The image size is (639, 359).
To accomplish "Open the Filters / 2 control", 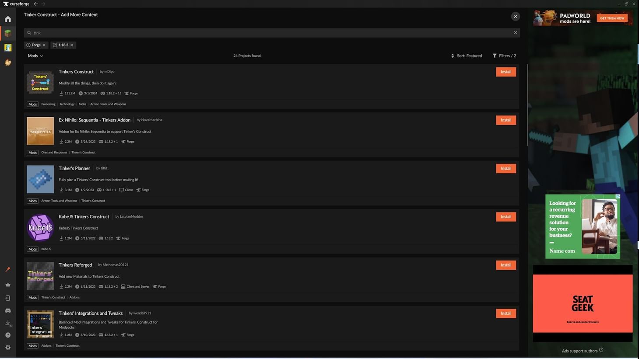I will (505, 56).
